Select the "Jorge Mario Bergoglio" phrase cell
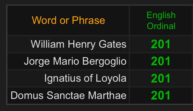193x111 pixels. [x=75, y=61]
